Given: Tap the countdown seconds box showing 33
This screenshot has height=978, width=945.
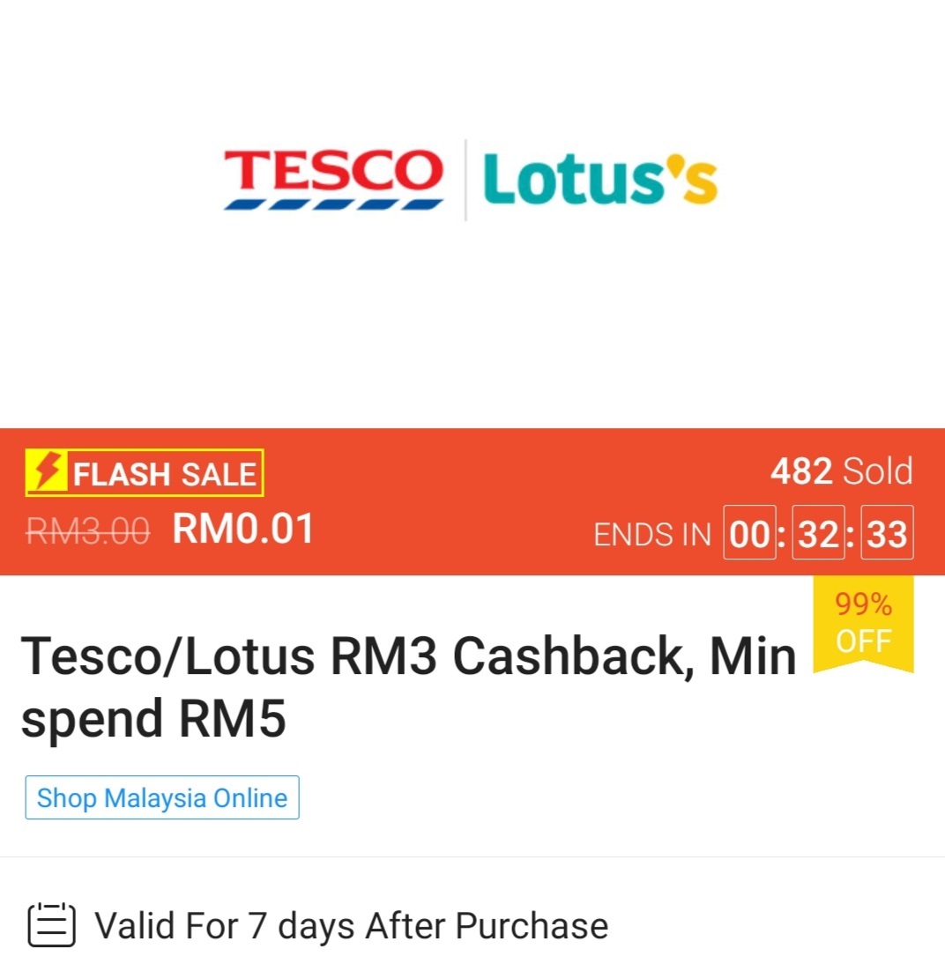Looking at the screenshot, I should tap(887, 533).
